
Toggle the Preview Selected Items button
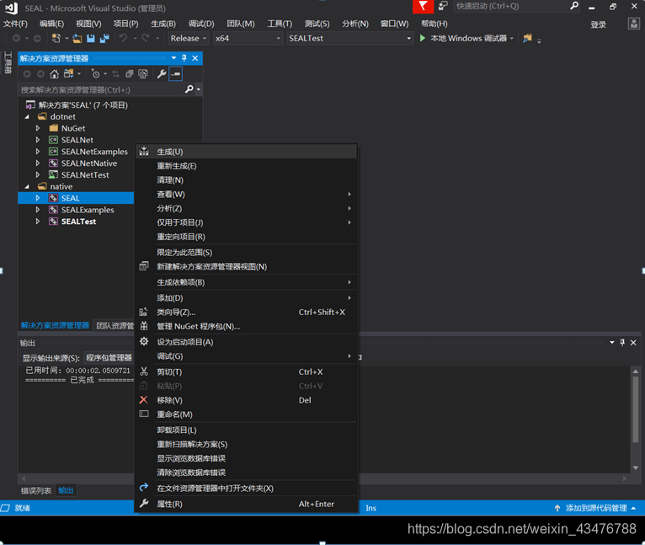tap(176, 74)
